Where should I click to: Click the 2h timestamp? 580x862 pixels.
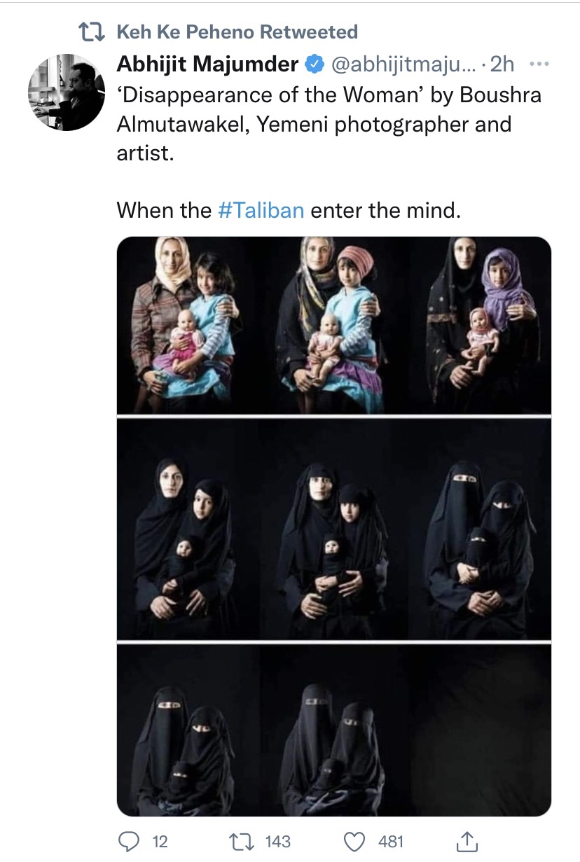pos(502,65)
